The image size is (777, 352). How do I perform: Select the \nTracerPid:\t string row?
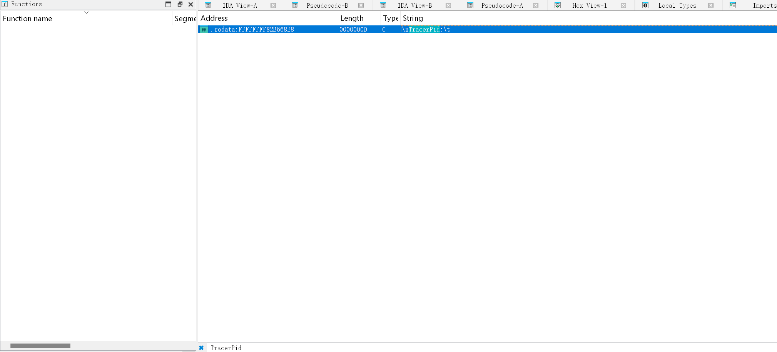tap(426, 30)
